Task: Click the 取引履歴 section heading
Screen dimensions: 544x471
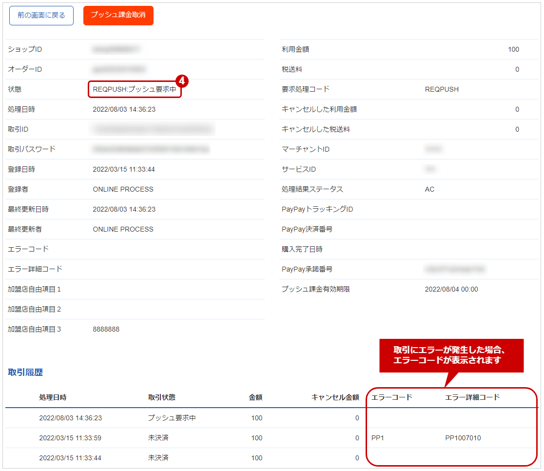Action: (25, 373)
